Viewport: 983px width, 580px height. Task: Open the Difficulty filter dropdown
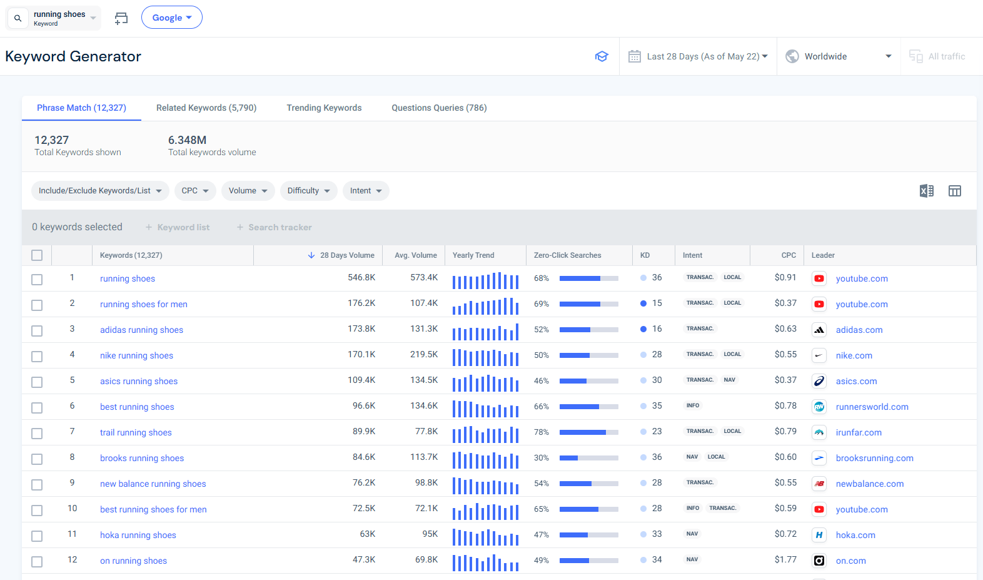click(x=309, y=191)
